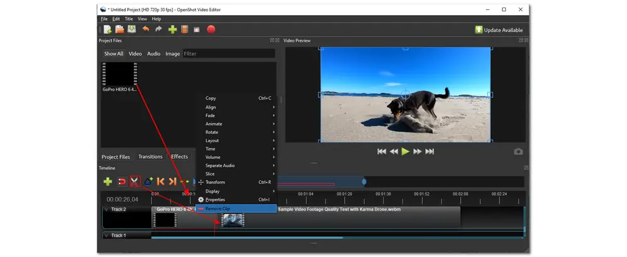
Task: Click the orange Undo arrow
Action: (x=146, y=29)
